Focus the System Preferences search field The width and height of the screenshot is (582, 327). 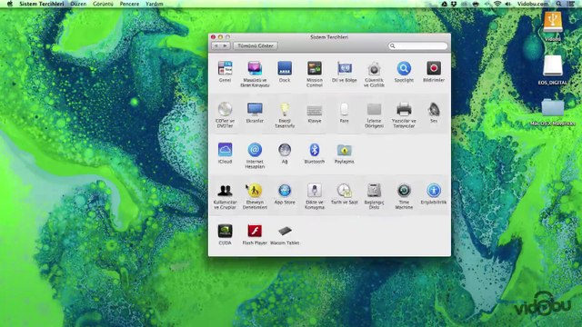pos(418,45)
